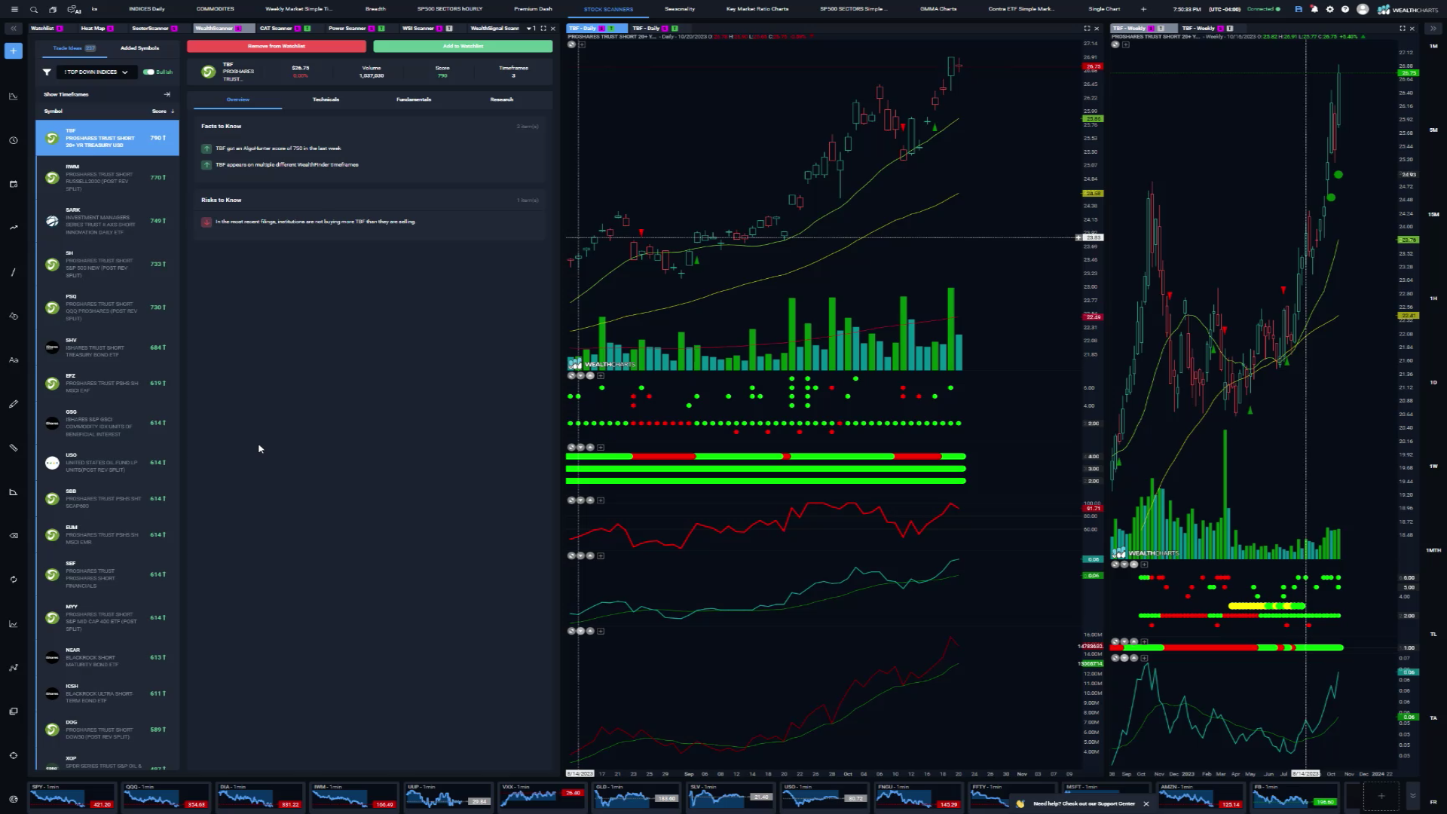The width and height of the screenshot is (1447, 814).
Task: Toggle Show Timeframes arrow
Action: pyautogui.click(x=167, y=94)
